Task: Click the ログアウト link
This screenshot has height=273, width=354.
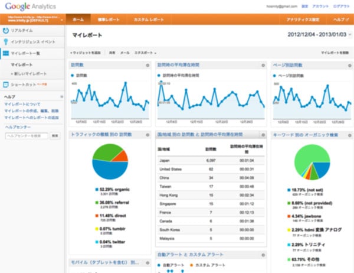Action: pos(341,5)
